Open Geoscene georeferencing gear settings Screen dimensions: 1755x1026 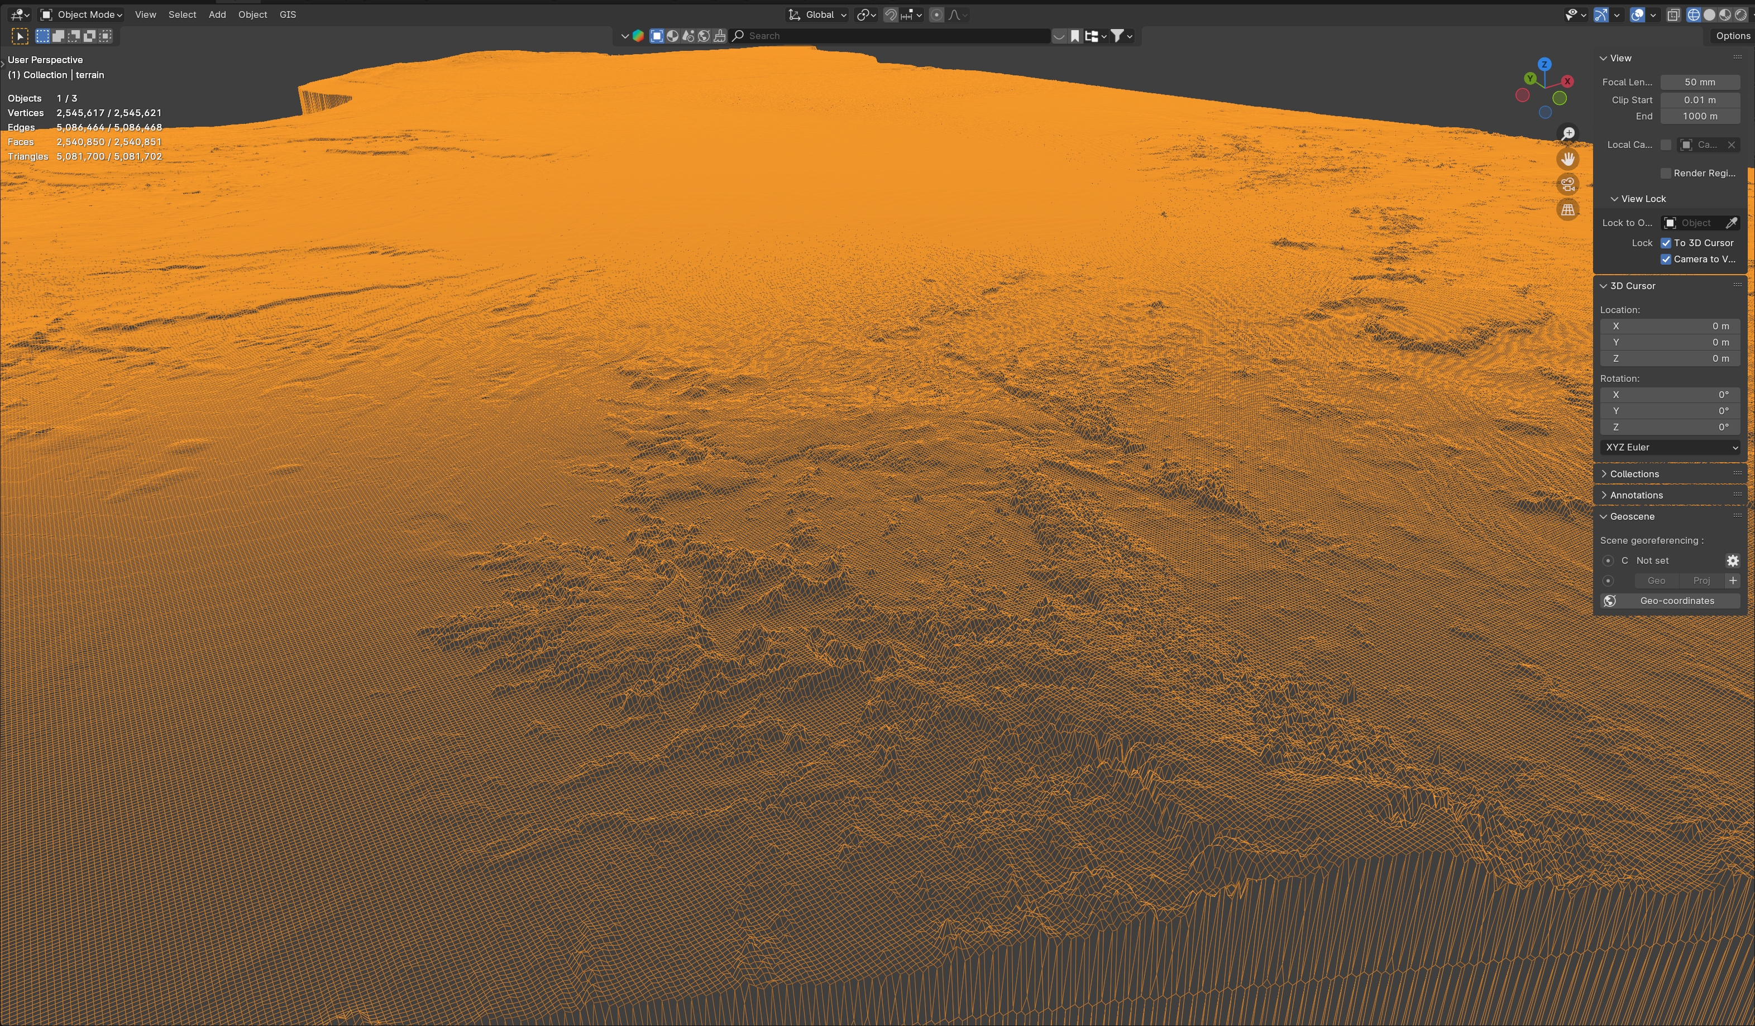tap(1733, 560)
